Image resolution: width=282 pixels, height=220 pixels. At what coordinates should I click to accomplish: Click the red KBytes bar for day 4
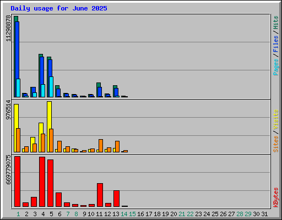pos(42,182)
